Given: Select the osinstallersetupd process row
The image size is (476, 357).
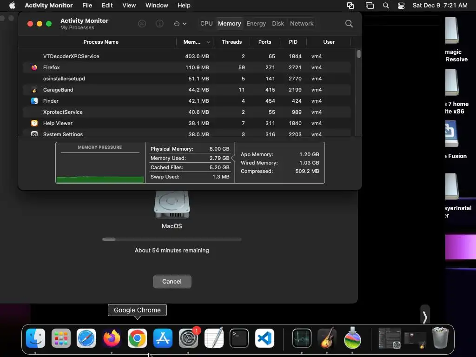Looking at the screenshot, I should coord(187,79).
